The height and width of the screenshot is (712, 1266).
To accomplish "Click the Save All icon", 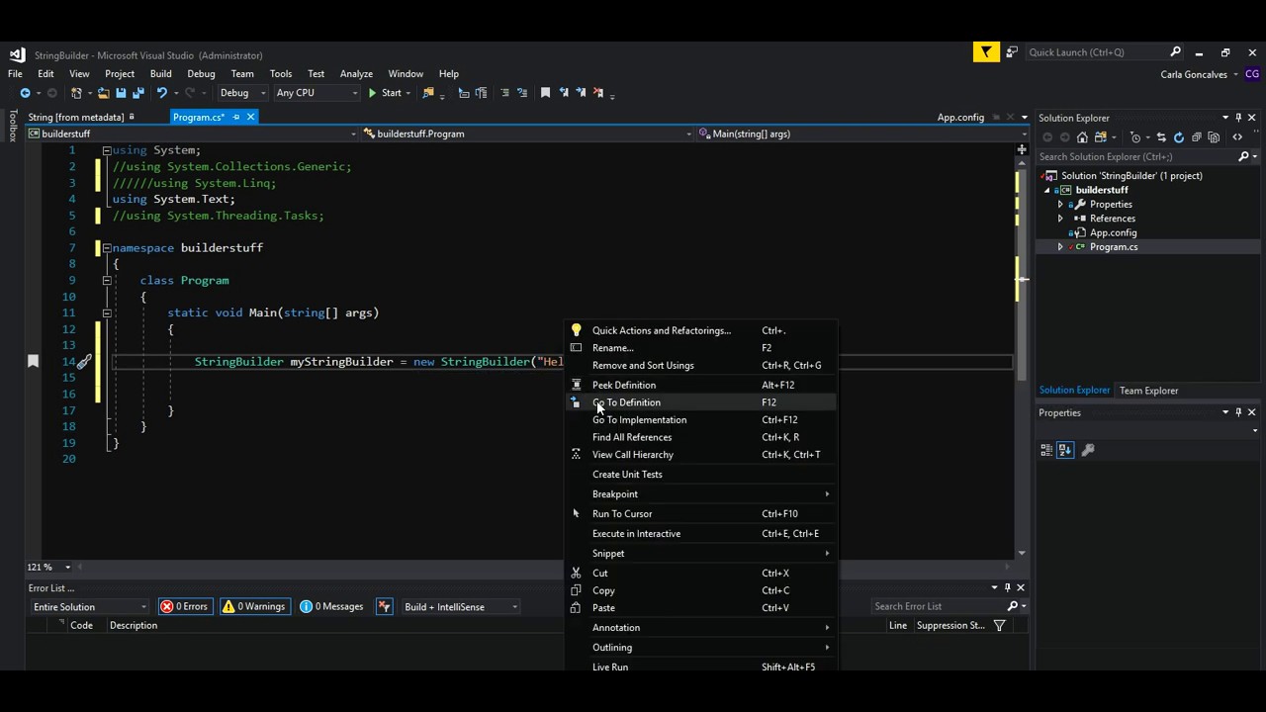I will 138,93.
